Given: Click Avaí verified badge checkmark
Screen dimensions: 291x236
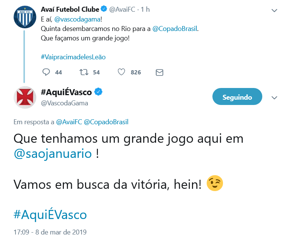Looking at the screenshot, I should coord(104,9).
